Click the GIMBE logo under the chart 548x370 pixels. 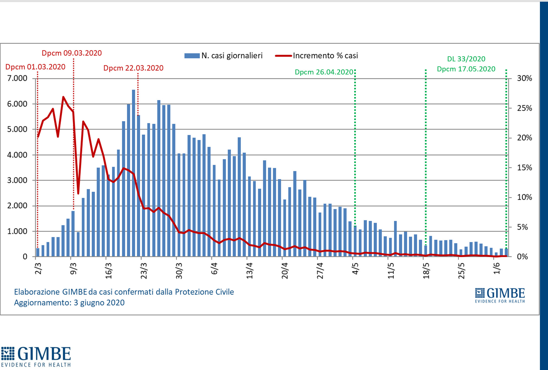[x=36, y=357]
